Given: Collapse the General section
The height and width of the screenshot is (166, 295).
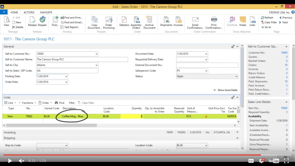Looking at the screenshot, I should [237, 47].
